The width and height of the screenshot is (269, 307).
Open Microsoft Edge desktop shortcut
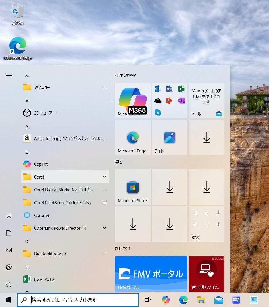[x=18, y=48]
